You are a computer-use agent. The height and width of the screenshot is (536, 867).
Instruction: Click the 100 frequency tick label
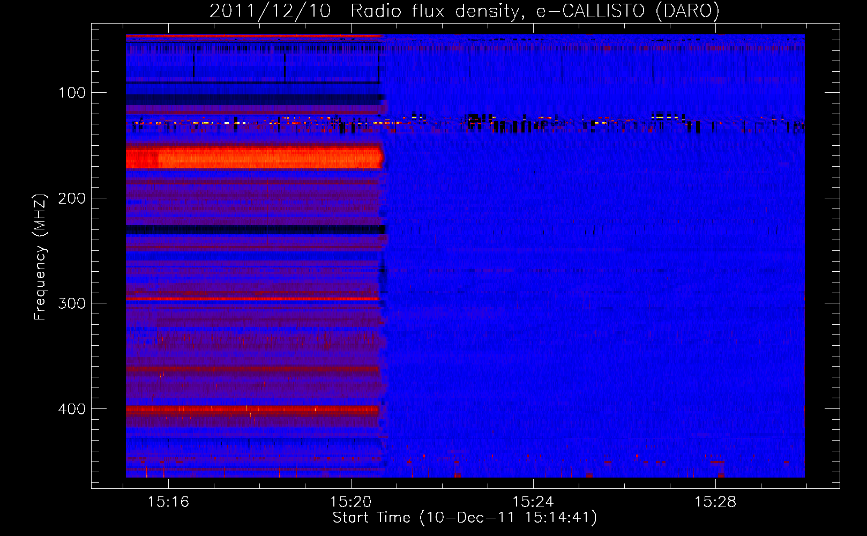pyautogui.click(x=72, y=93)
